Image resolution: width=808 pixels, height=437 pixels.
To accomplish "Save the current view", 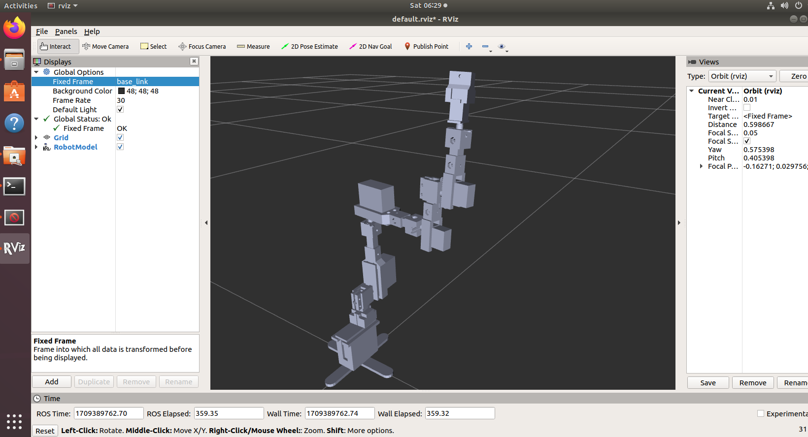I will coord(708,382).
